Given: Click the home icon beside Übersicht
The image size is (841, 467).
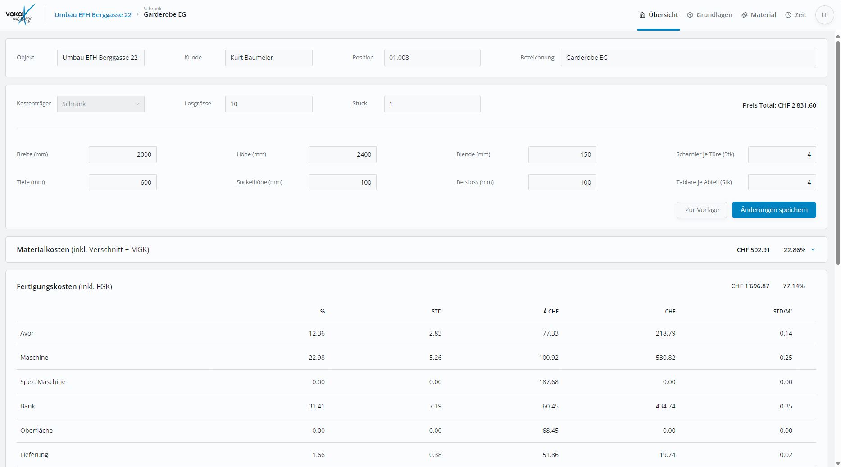Looking at the screenshot, I should 642,15.
